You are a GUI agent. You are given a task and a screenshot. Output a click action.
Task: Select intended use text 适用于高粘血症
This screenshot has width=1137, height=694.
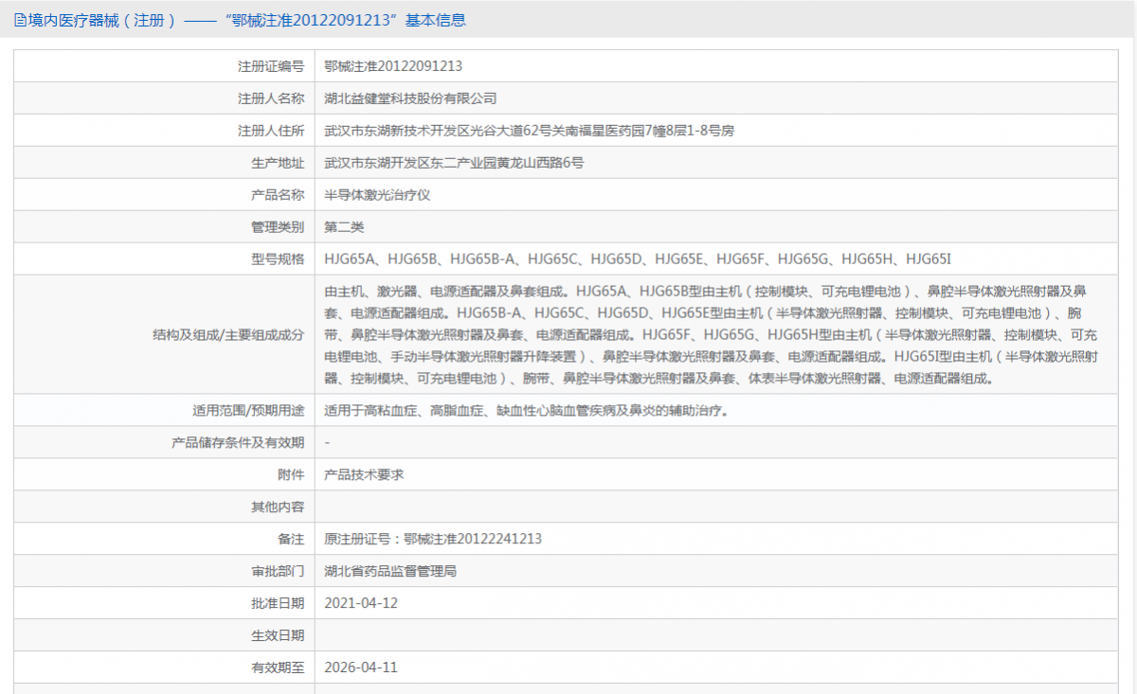pyautogui.click(x=526, y=411)
